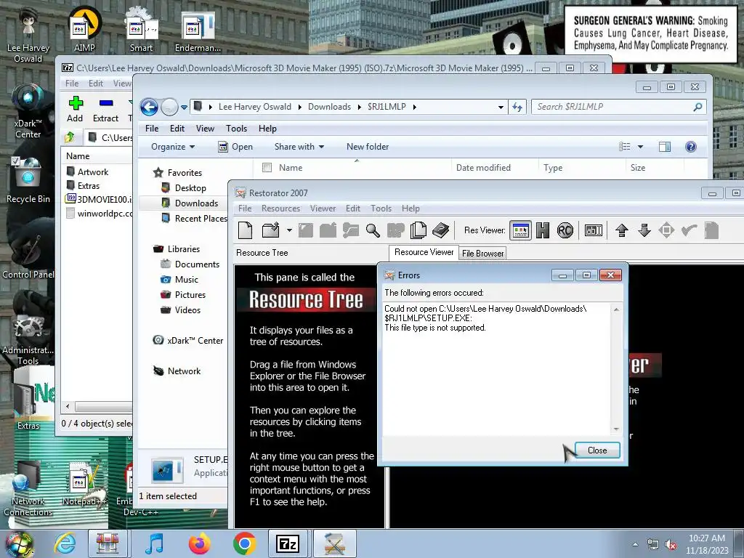The image size is (744, 558).
Task: Click the Extract button in 7-Zip window
Action: [105, 109]
